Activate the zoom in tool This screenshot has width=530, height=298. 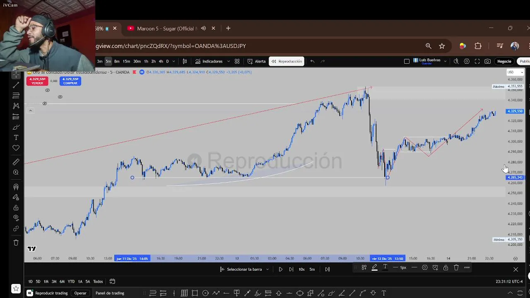click(16, 172)
